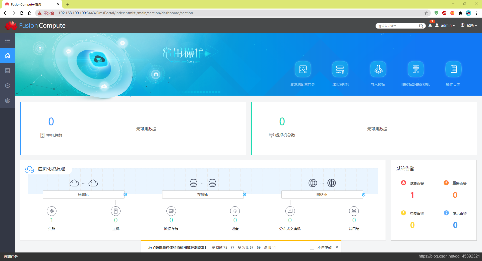Screen dimensions: 482x261
Task: Open the browser three-dot menu
Action: [476, 13]
